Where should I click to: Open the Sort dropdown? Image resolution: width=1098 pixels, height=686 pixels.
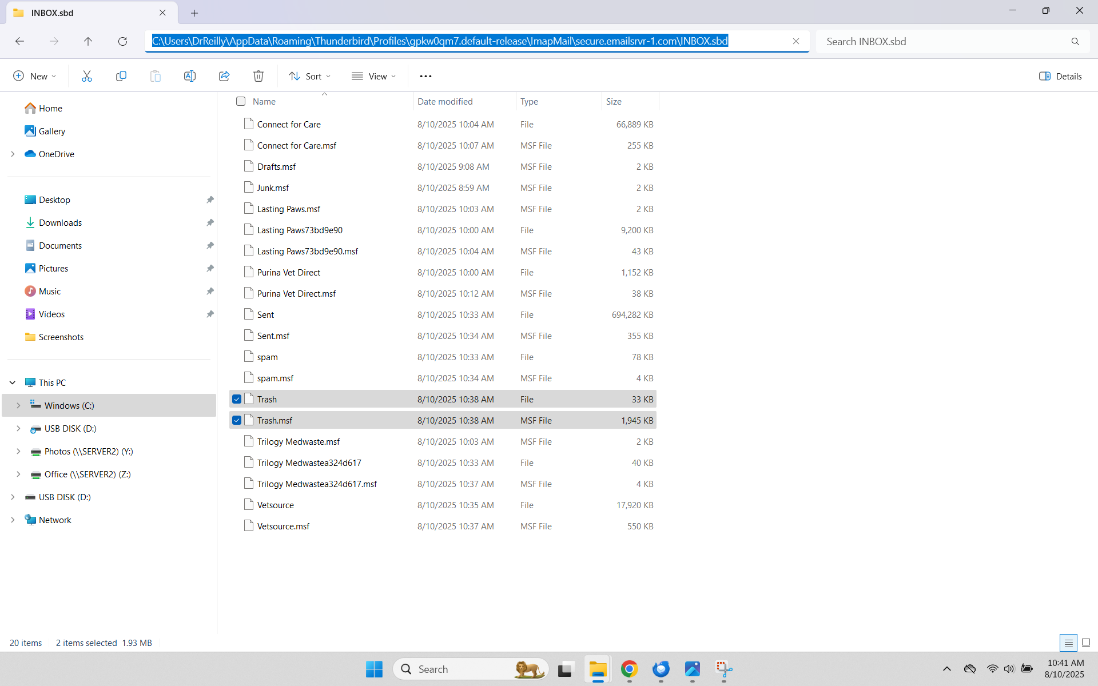pyautogui.click(x=310, y=76)
